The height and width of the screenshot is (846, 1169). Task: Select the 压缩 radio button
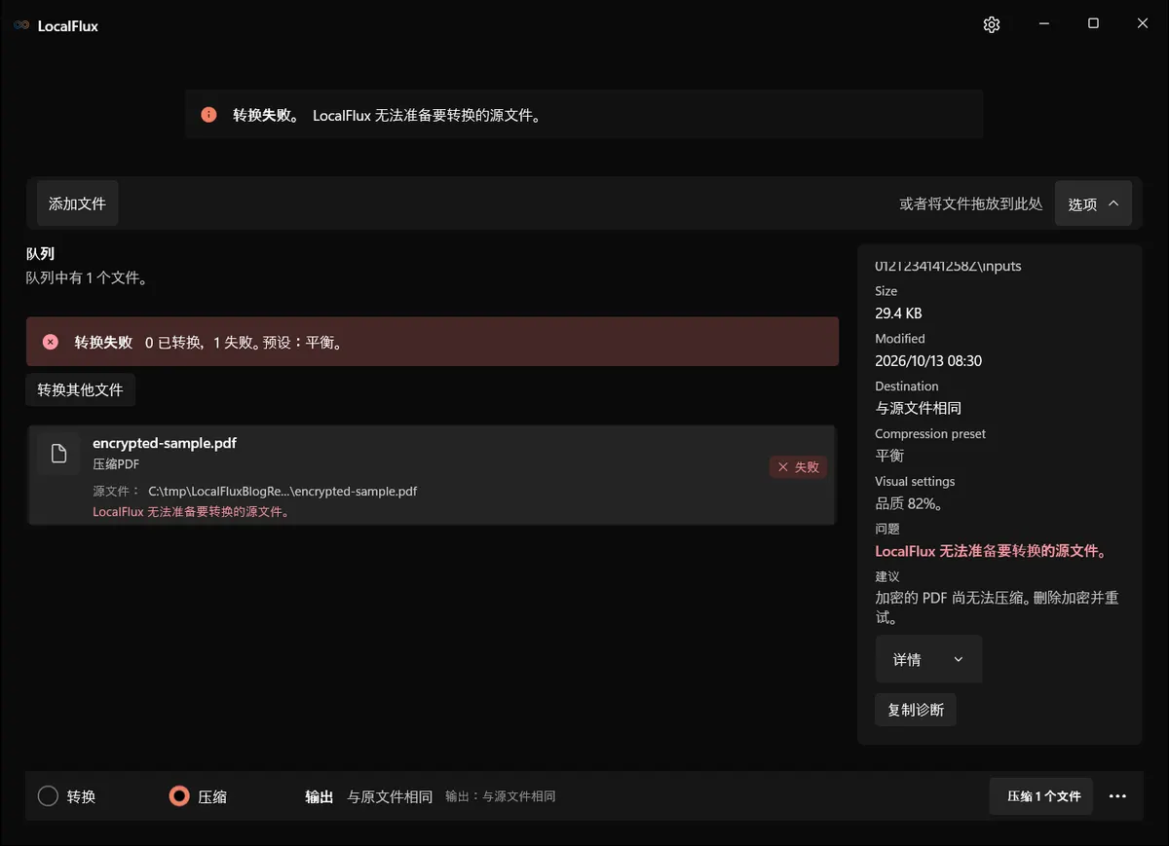pyautogui.click(x=179, y=796)
